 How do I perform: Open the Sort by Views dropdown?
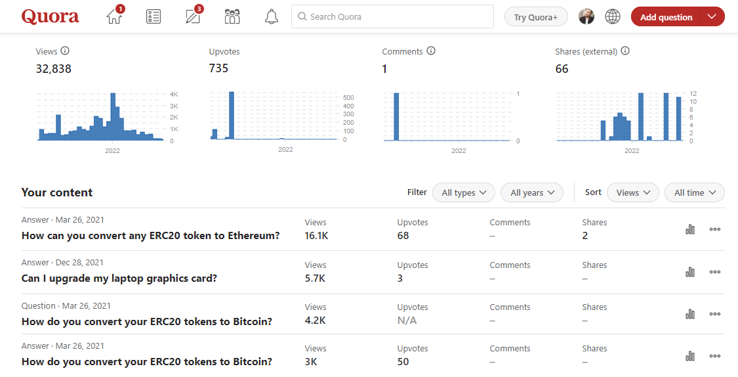tap(632, 192)
